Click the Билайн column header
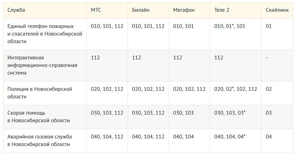 click(141, 10)
